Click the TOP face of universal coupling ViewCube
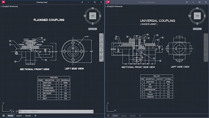 tap(197, 16)
